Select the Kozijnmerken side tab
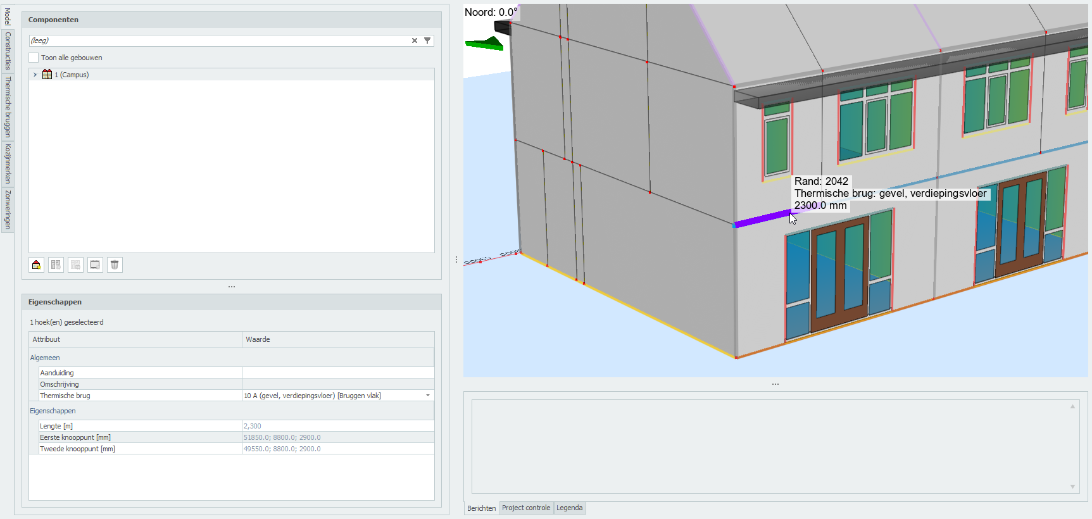The image size is (1092, 519). coord(8,163)
